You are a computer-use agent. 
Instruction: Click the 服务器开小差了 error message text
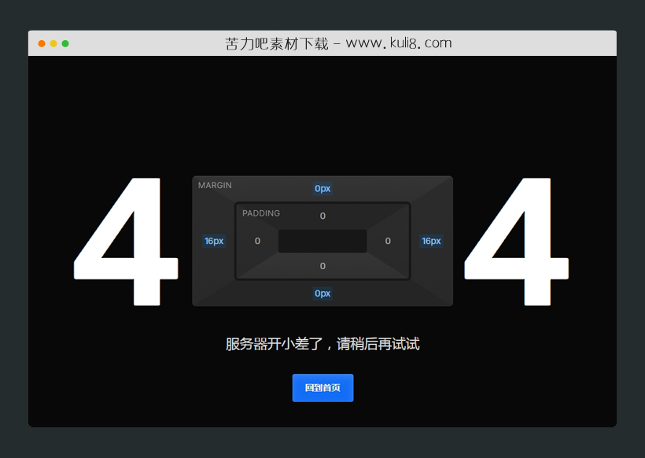322,344
